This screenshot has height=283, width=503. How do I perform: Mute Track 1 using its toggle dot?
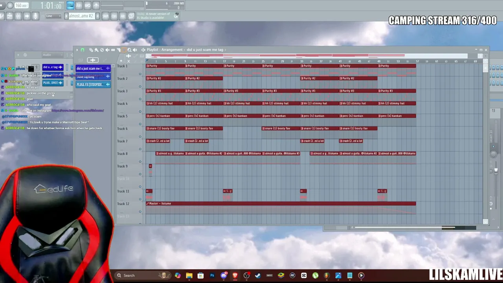click(x=140, y=74)
